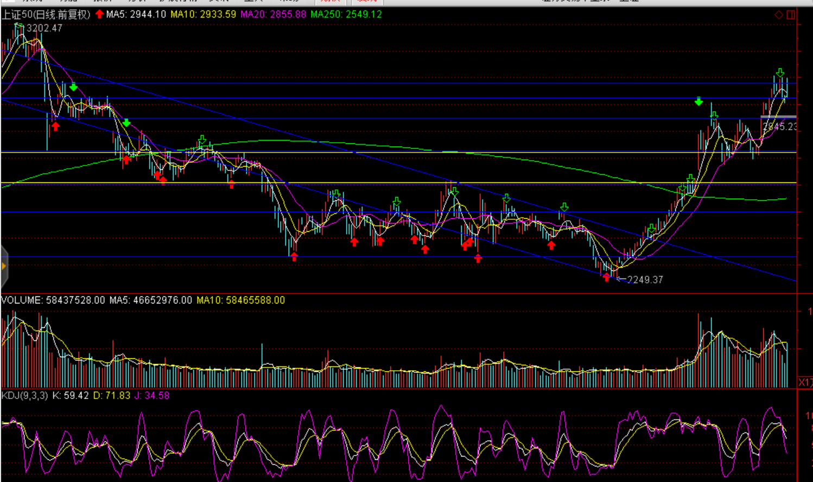The height and width of the screenshot is (482, 813).
Task: Click the volume MA10: 58465588.00 label
Action: click(x=240, y=300)
